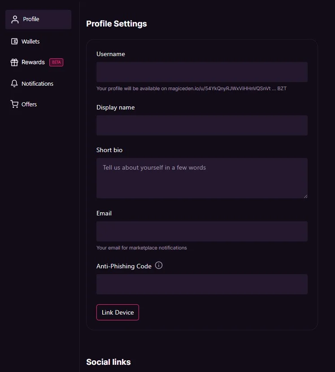The width and height of the screenshot is (335, 372).
Task: Click the Wallets wallet icon
Action: [x=14, y=41]
